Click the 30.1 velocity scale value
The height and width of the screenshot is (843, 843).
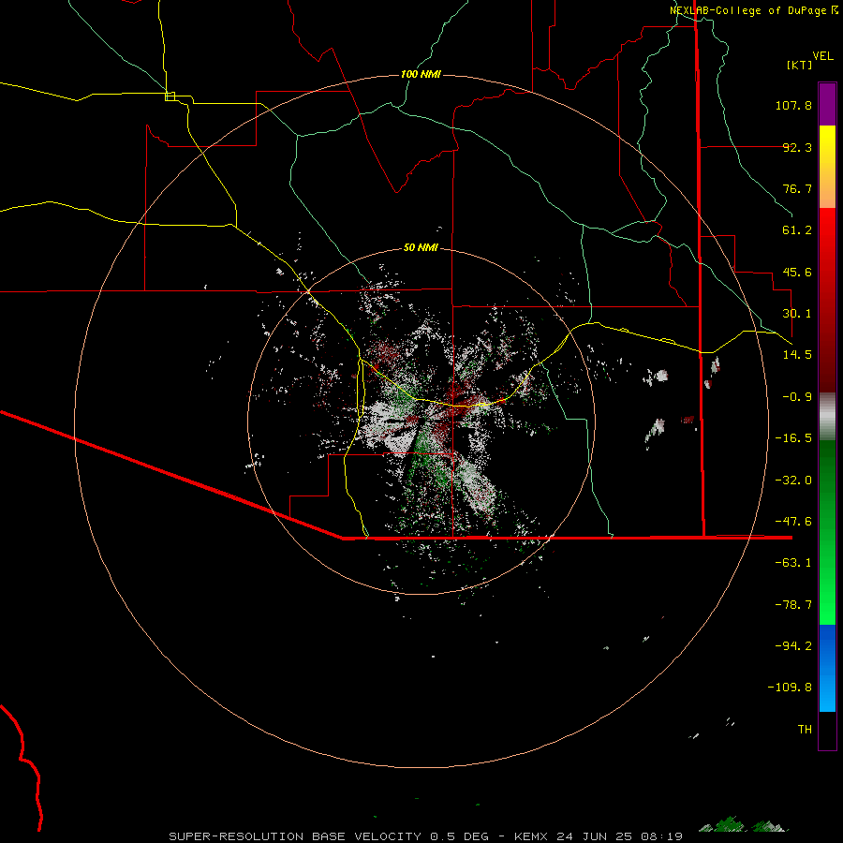797,314
